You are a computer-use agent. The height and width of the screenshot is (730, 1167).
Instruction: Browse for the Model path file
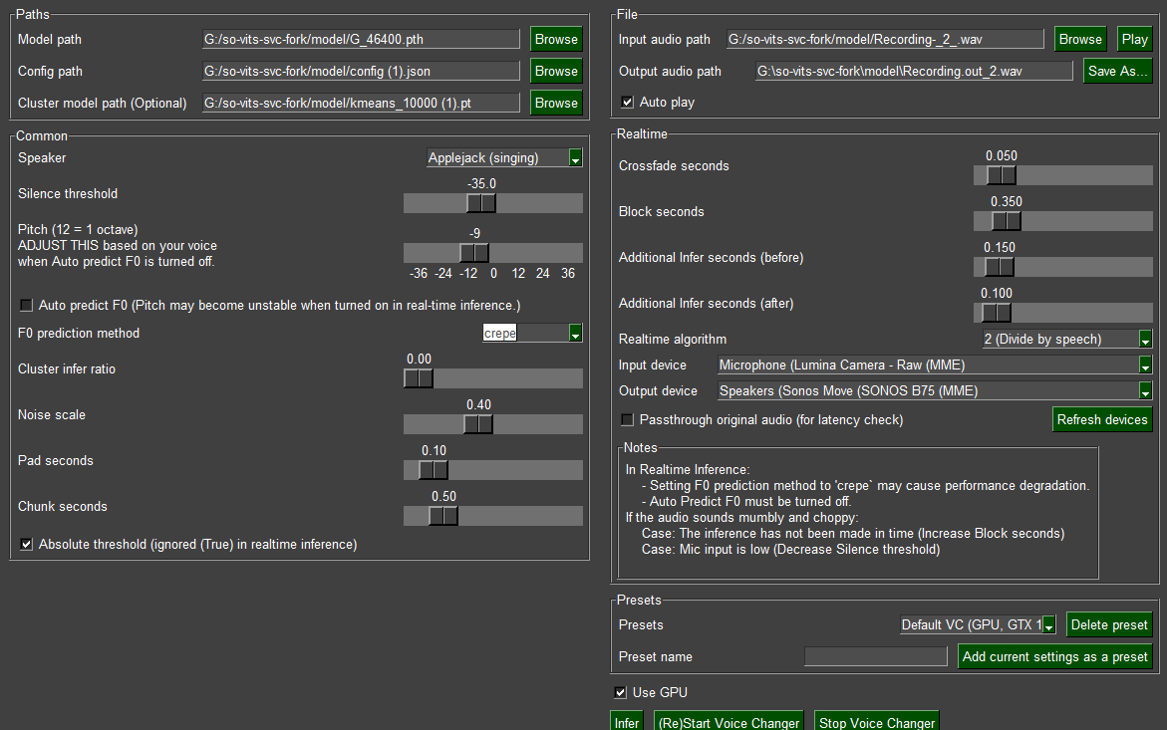(x=556, y=40)
